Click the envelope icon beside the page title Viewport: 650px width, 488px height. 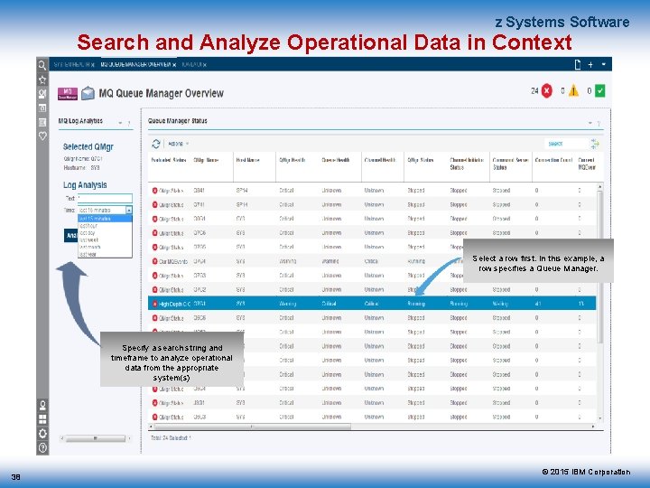[88, 93]
